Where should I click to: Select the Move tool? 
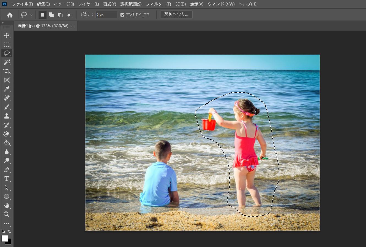coord(7,36)
